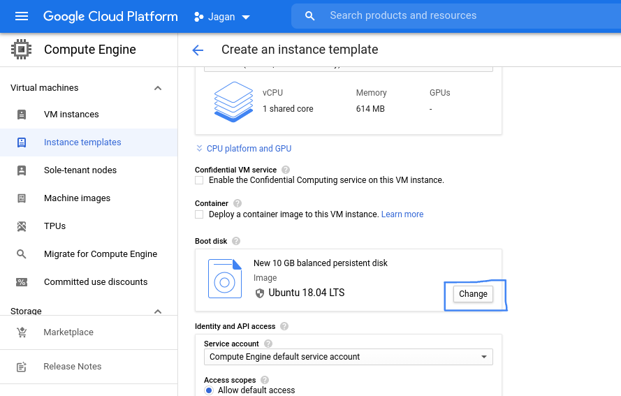Click the Change boot disk button
Image resolution: width=621 pixels, height=396 pixels.
click(473, 294)
